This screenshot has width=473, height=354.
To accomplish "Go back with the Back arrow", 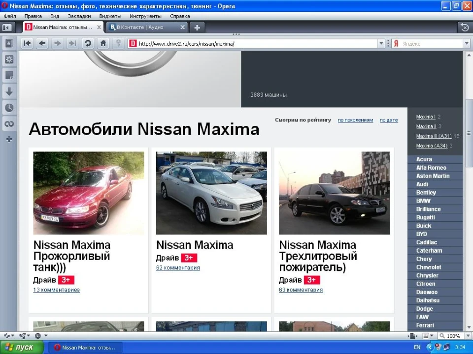I will [42, 44].
